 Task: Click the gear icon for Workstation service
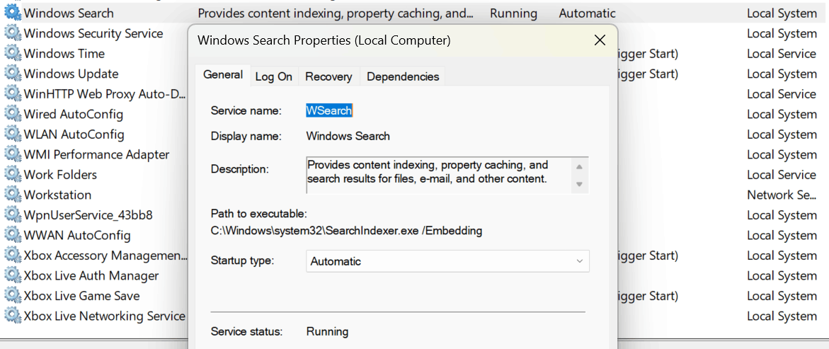(x=12, y=195)
